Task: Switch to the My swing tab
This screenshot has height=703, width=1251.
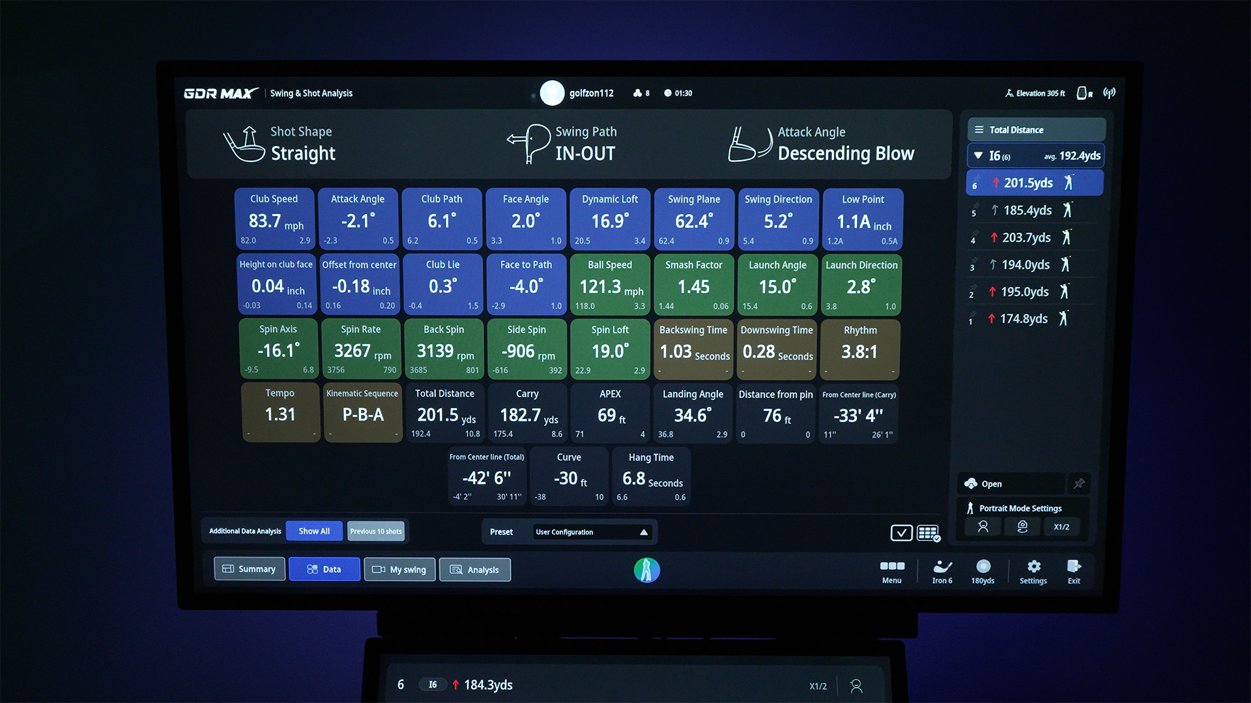Action: click(399, 570)
